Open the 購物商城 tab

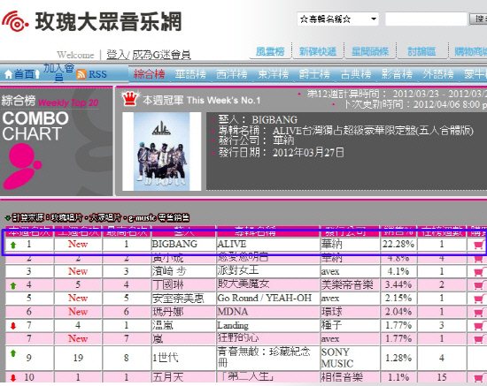point(470,51)
